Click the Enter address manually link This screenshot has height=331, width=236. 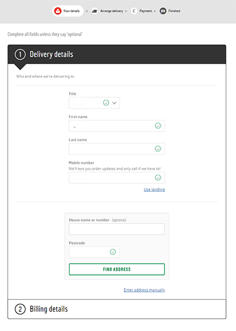(145, 290)
